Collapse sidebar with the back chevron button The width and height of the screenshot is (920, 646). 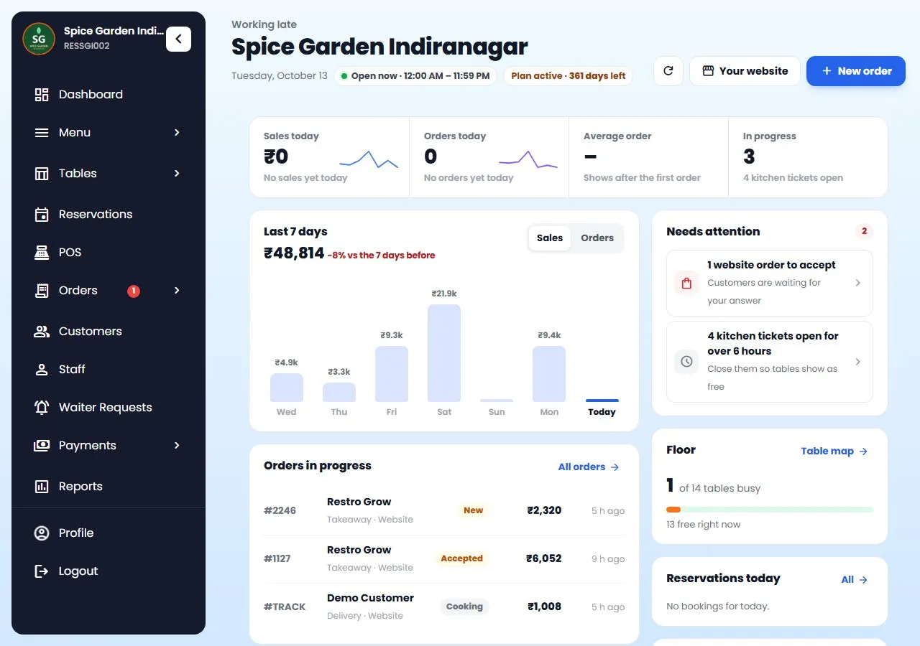pos(178,39)
